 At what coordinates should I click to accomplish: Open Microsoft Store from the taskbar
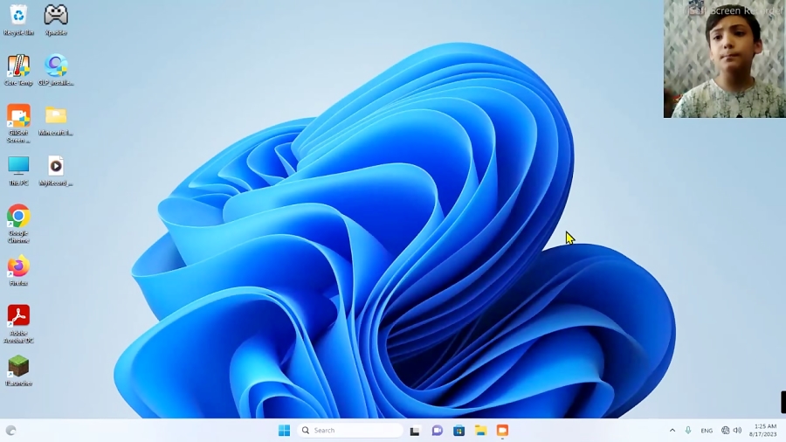click(458, 431)
